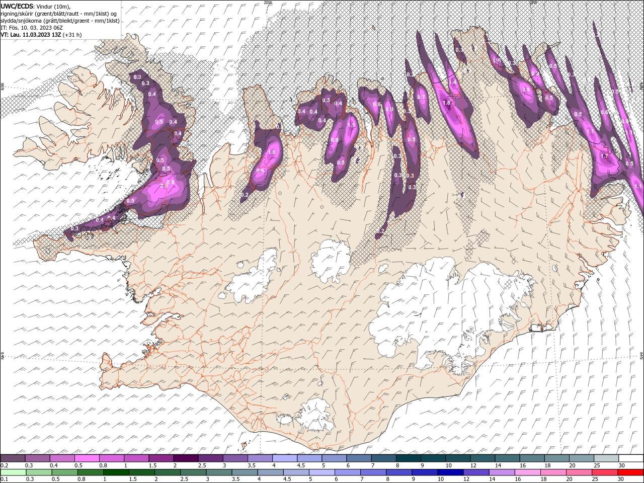Click the "1.7" snowfall value on the map

605,156
